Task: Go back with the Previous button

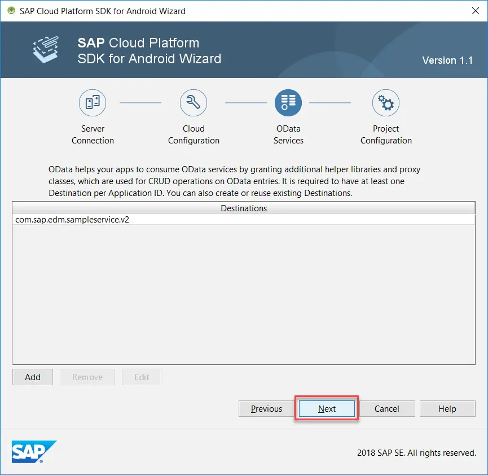Action: (266, 408)
